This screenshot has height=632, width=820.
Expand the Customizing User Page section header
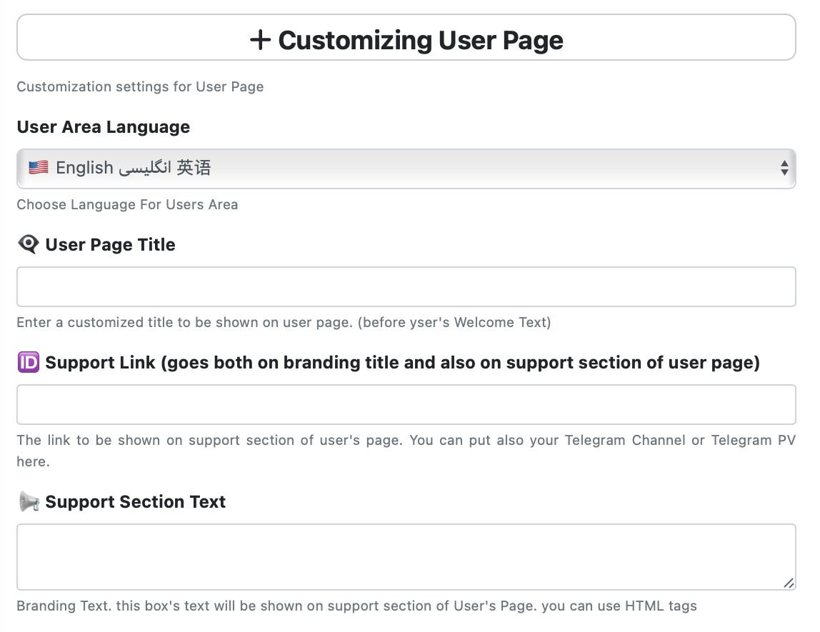[x=406, y=38]
